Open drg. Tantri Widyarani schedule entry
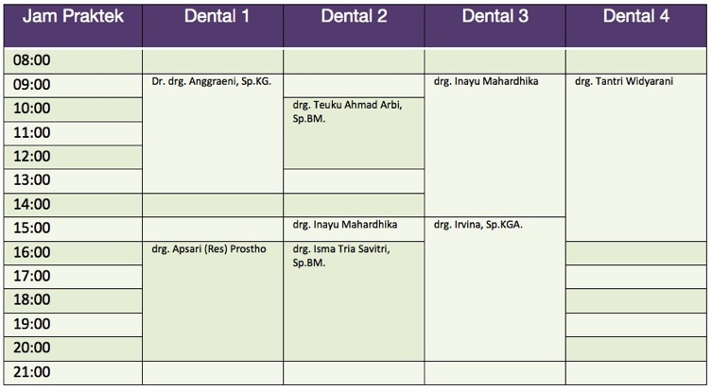Image resolution: width=712 pixels, height=391 pixels. (x=624, y=81)
